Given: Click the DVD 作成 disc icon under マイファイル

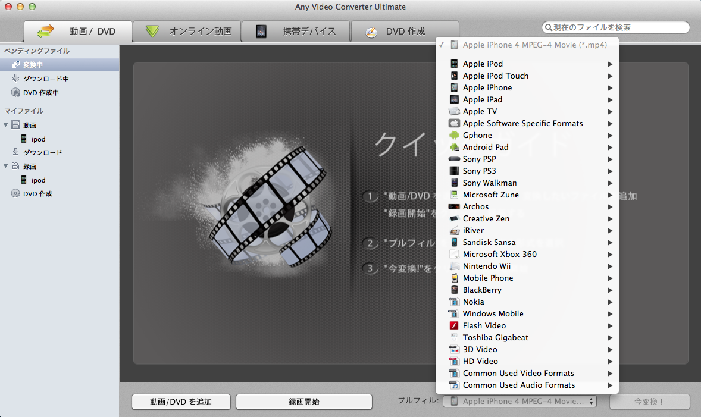Looking at the screenshot, I should [15, 193].
